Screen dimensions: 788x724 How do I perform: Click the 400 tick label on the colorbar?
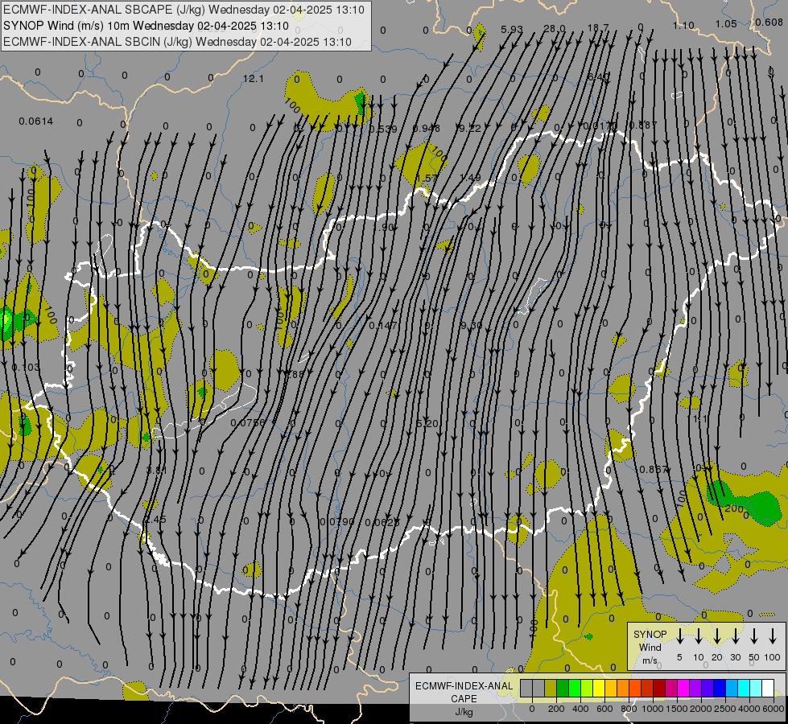[x=580, y=709]
